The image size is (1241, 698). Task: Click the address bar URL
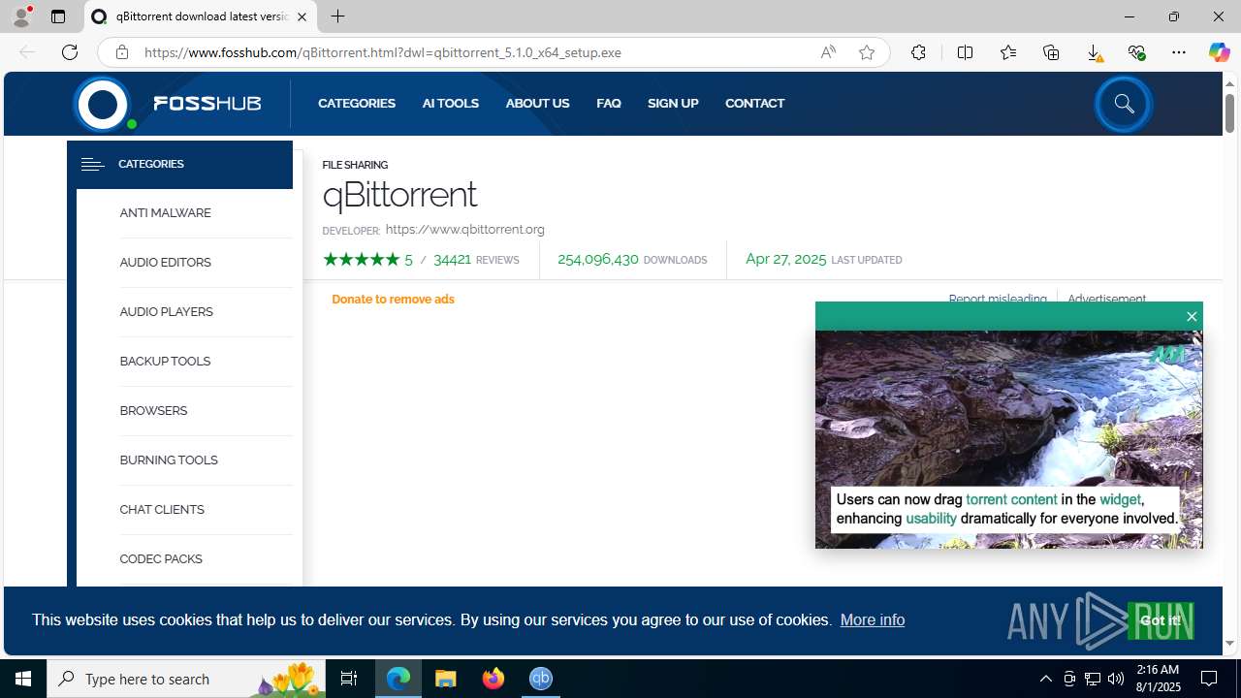click(383, 52)
